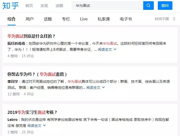Open the 话题 link in top navigation
The image size is (180, 136).
[x=59, y=6]
